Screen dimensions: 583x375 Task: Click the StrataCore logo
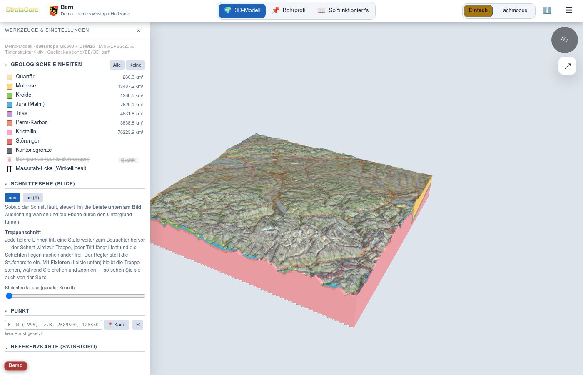(x=22, y=10)
